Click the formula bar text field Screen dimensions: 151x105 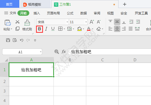tap(110, 52)
